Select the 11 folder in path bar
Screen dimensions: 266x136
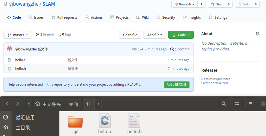coord(88,104)
